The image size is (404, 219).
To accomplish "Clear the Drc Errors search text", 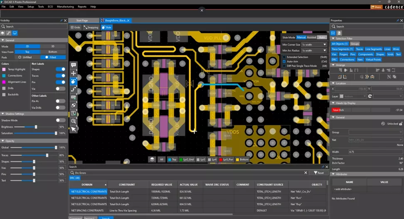I will click(x=305, y=173).
